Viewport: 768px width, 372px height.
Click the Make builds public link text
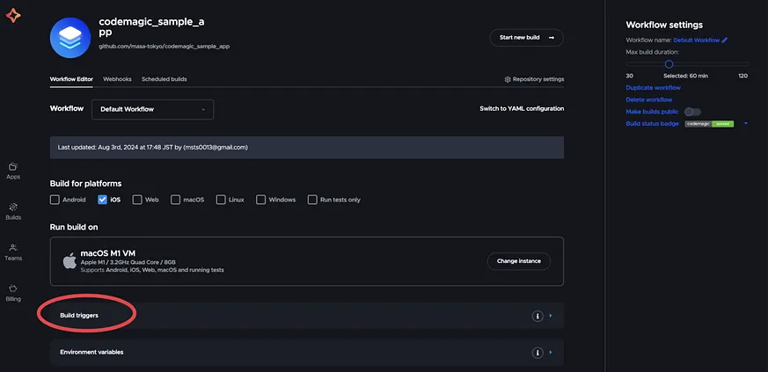652,112
